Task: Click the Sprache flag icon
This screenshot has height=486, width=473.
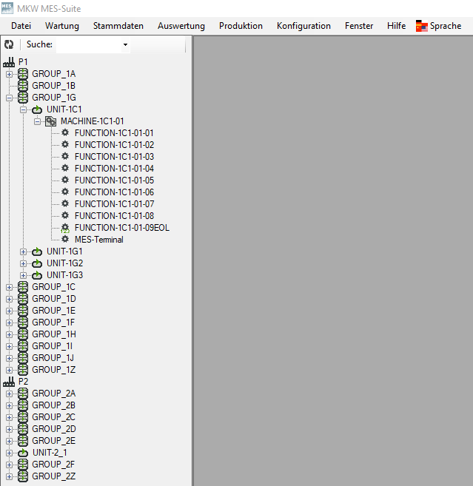Action: click(421, 26)
